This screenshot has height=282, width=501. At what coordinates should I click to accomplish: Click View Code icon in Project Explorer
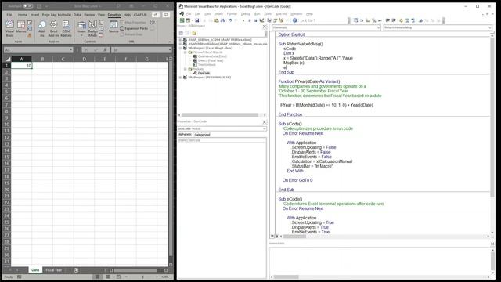point(181,33)
